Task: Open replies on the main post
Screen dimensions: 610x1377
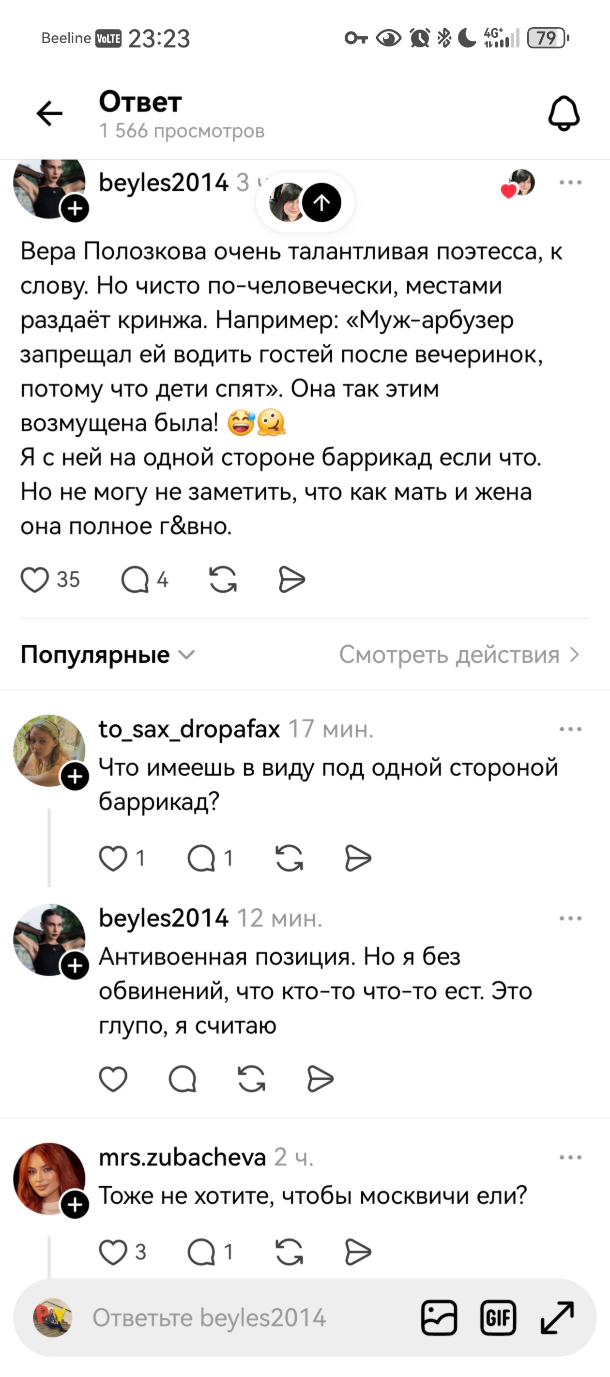Action: click(135, 580)
